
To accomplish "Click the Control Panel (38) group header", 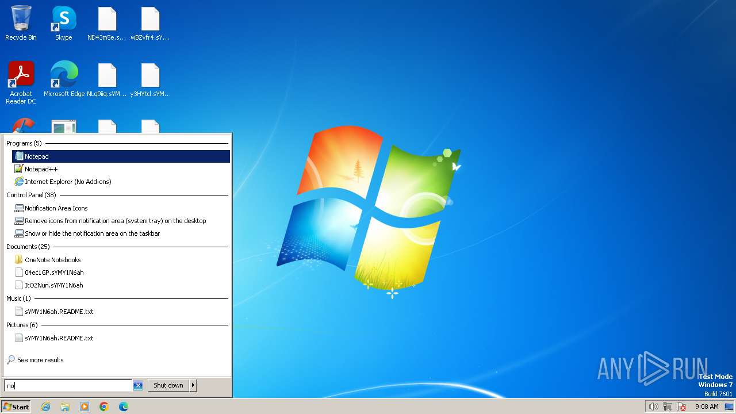I will click(x=31, y=195).
